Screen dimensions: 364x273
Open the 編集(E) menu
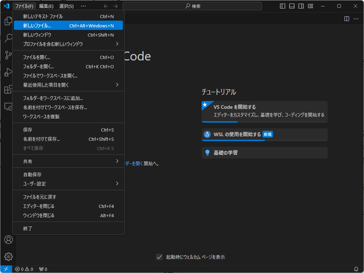46,6
